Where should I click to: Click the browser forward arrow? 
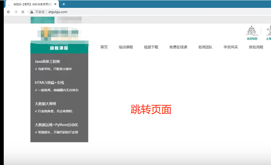16,12
